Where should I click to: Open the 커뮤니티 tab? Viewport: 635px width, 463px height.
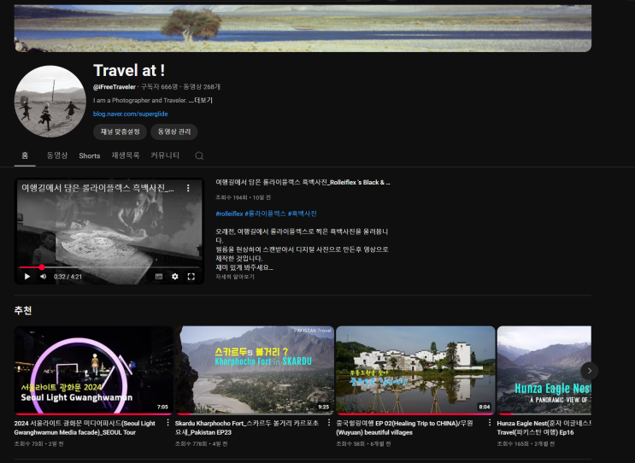click(x=165, y=155)
